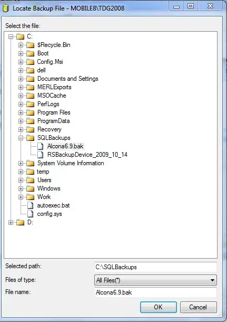Expand the Work folder node
The width and height of the screenshot is (227, 322).
(x=21, y=197)
